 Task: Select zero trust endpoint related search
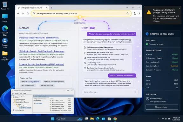click(28, 85)
